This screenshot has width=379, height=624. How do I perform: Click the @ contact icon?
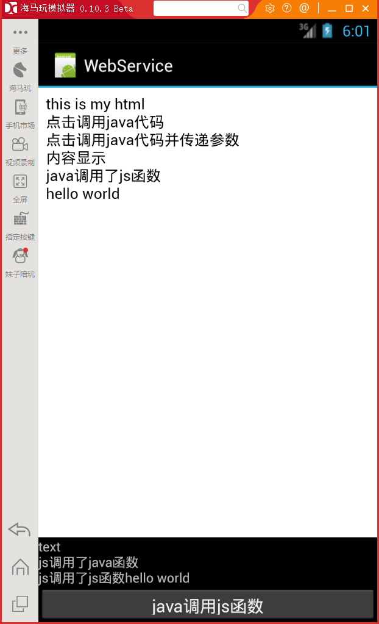click(x=304, y=9)
